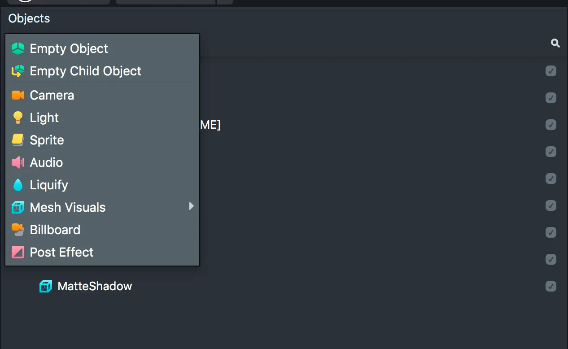The height and width of the screenshot is (349, 568).
Task: Select the Post Effect icon
Action: pos(18,252)
